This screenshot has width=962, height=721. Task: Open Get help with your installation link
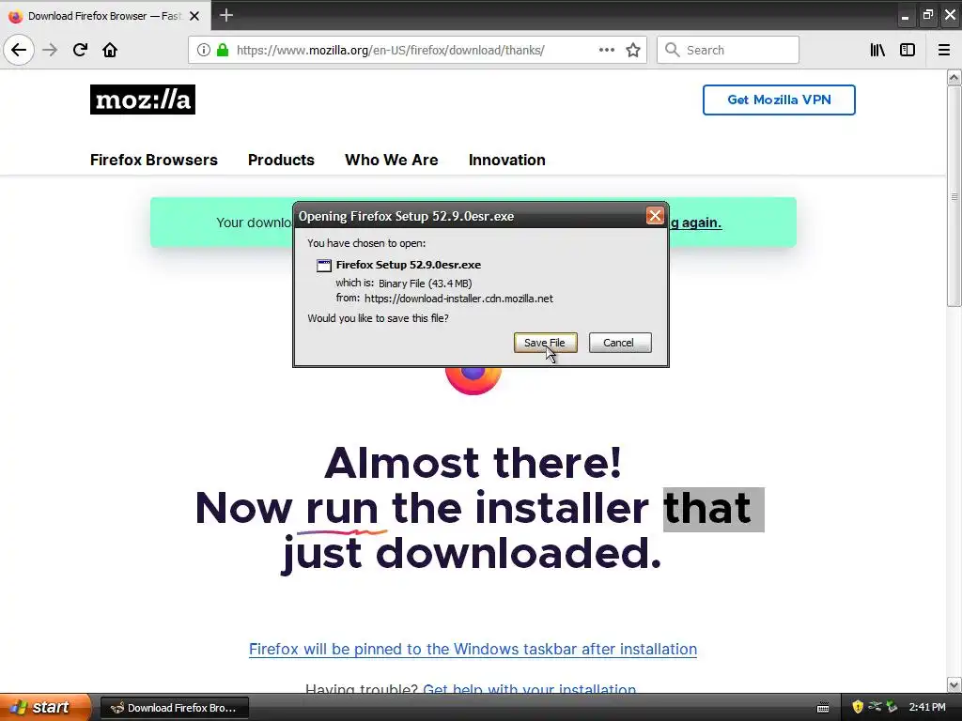530,689
